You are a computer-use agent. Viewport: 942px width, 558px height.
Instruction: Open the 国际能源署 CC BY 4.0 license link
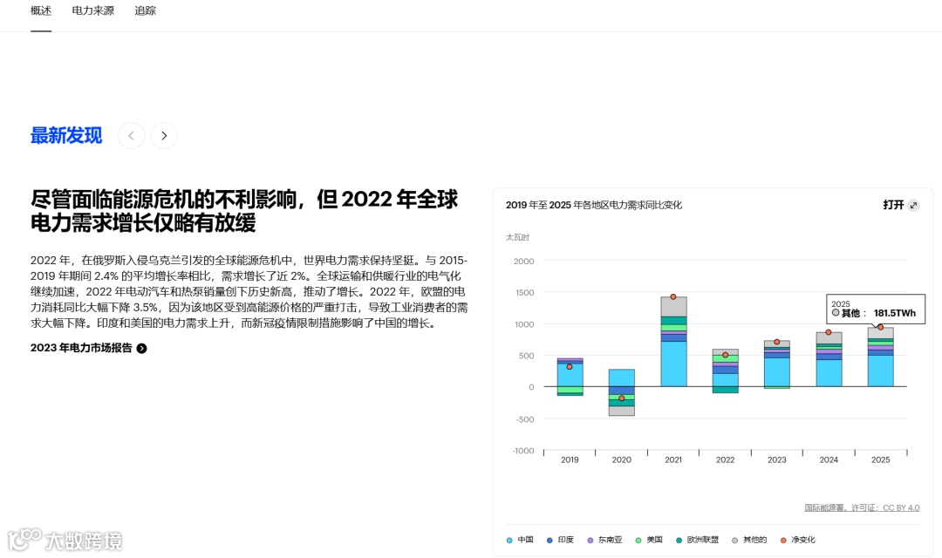(862, 507)
